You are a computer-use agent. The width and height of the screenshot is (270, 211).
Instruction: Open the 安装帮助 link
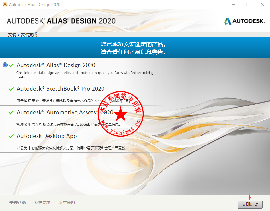click(x=18, y=202)
